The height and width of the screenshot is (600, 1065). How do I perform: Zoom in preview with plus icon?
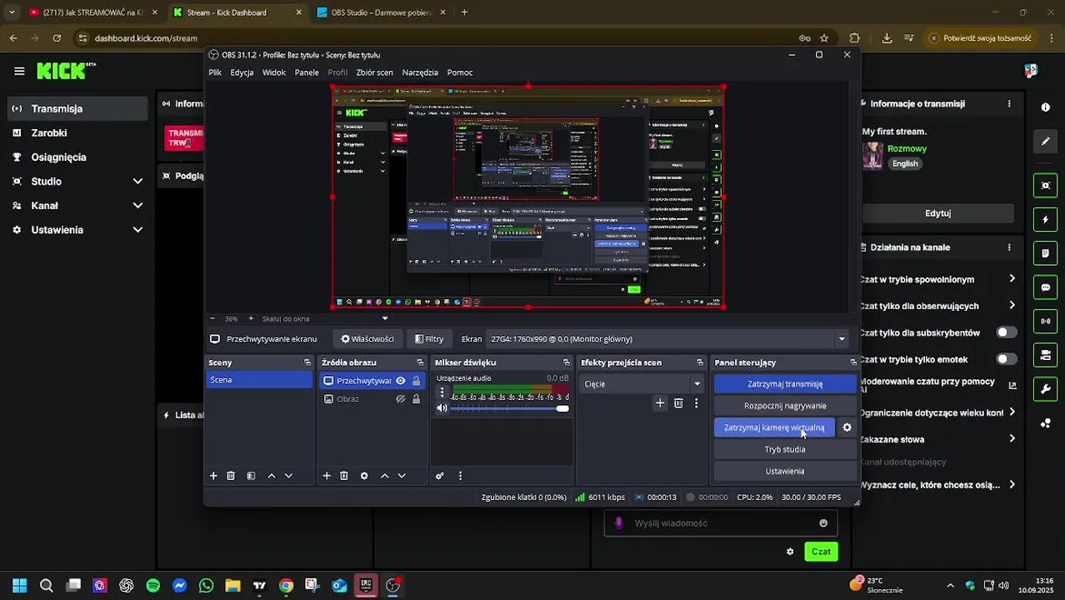click(251, 318)
